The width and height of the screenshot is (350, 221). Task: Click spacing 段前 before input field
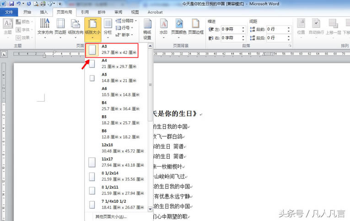coord(276,29)
